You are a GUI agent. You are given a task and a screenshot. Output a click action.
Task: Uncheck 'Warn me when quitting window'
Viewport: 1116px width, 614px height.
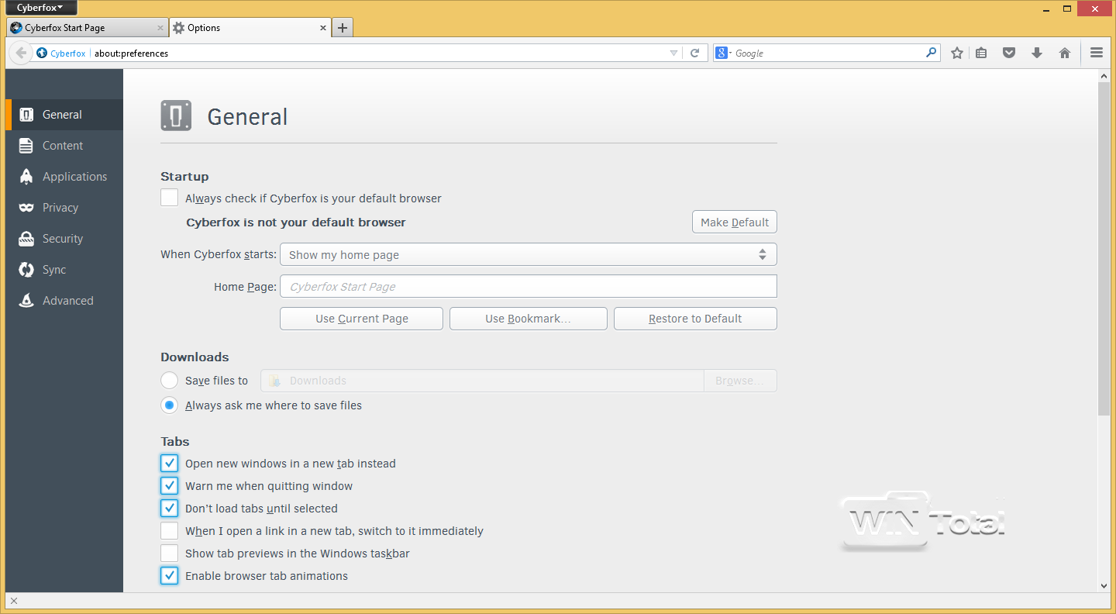point(169,486)
